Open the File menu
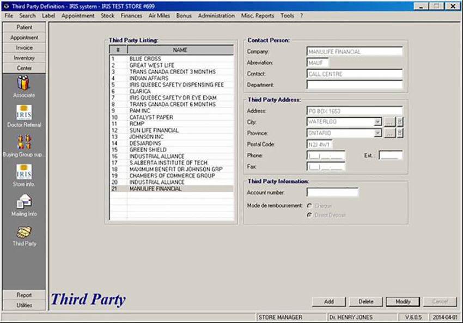Image resolution: width=463 pixels, height=323 pixels. [x=9, y=16]
